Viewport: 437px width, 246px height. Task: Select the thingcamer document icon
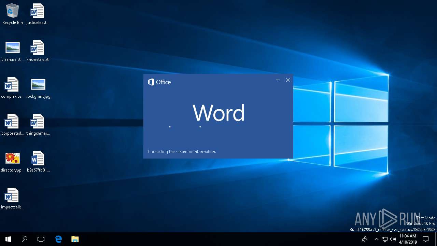tap(38, 125)
